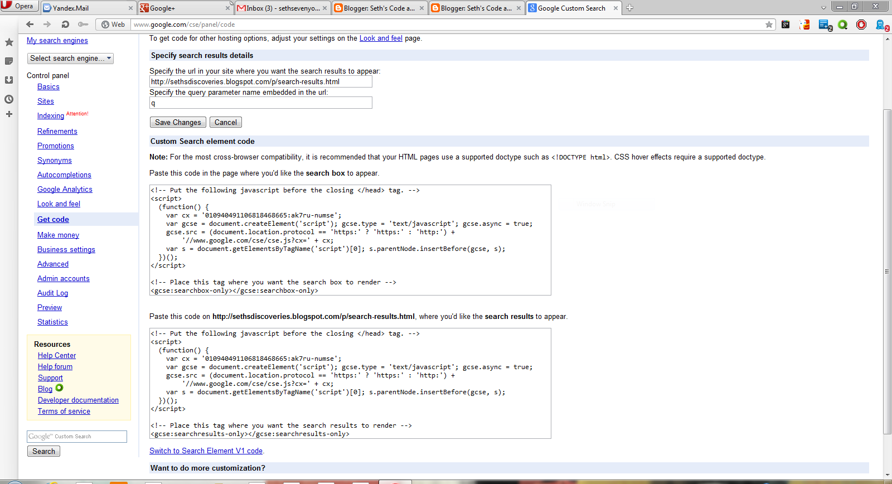Bookmark page with address bar star
892x484 pixels.
pos(769,25)
